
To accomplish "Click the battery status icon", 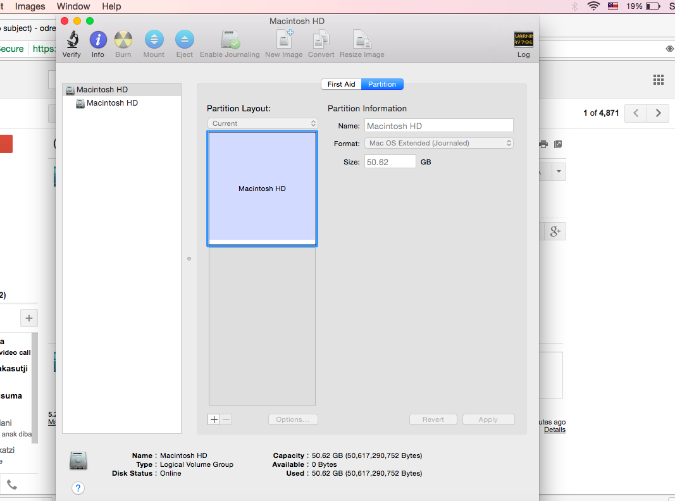I will pyautogui.click(x=653, y=6).
